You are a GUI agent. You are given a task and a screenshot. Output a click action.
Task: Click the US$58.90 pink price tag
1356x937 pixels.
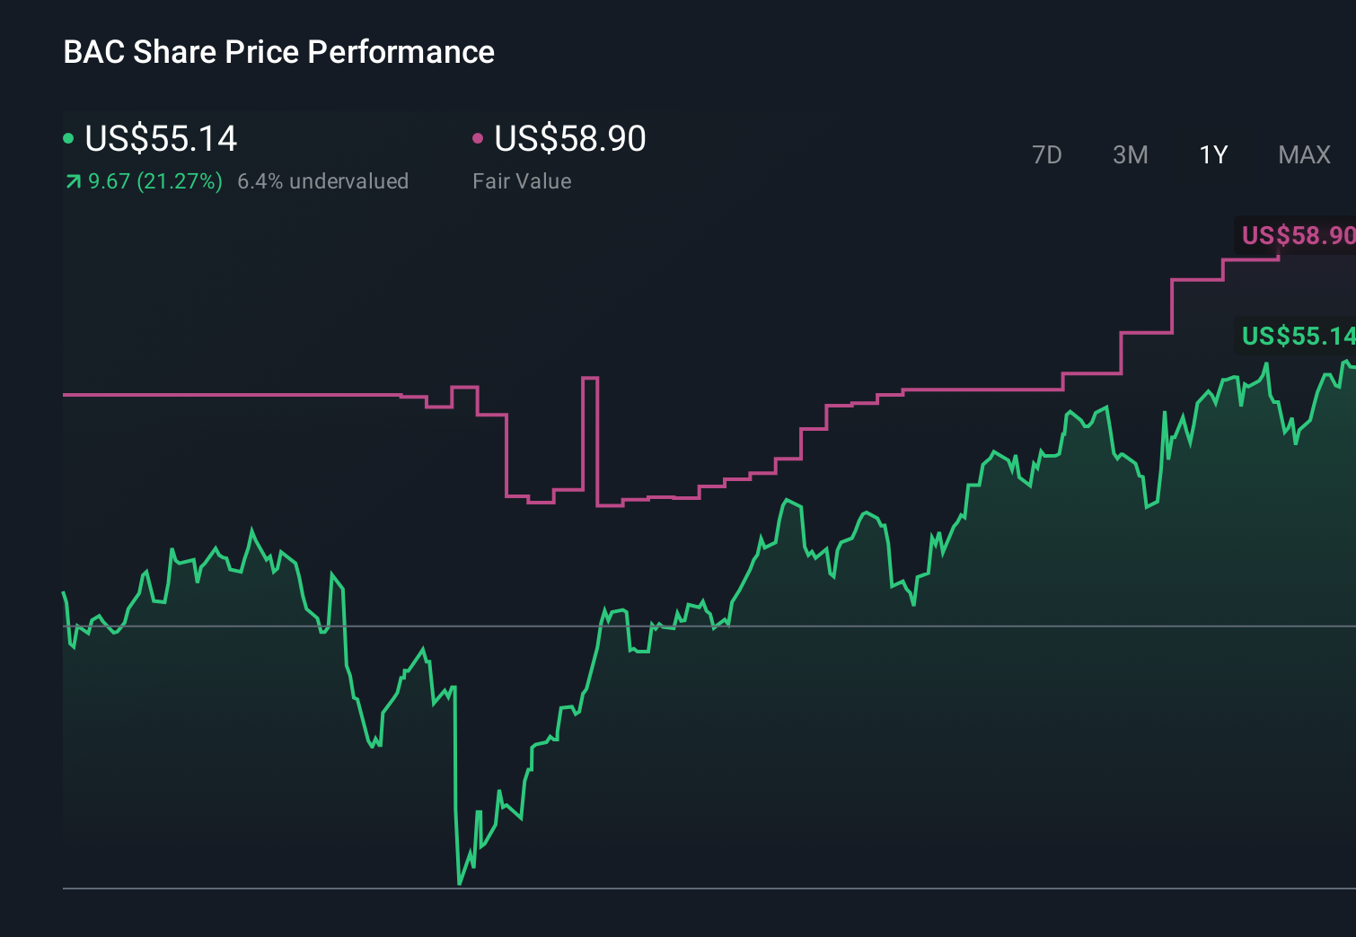[x=1296, y=236]
